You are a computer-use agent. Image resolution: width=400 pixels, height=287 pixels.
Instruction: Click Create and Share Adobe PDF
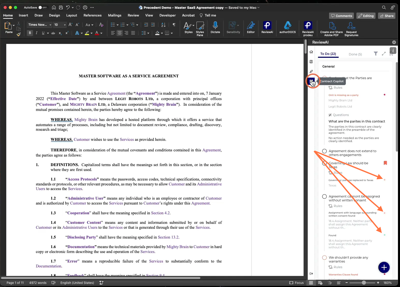click(331, 29)
